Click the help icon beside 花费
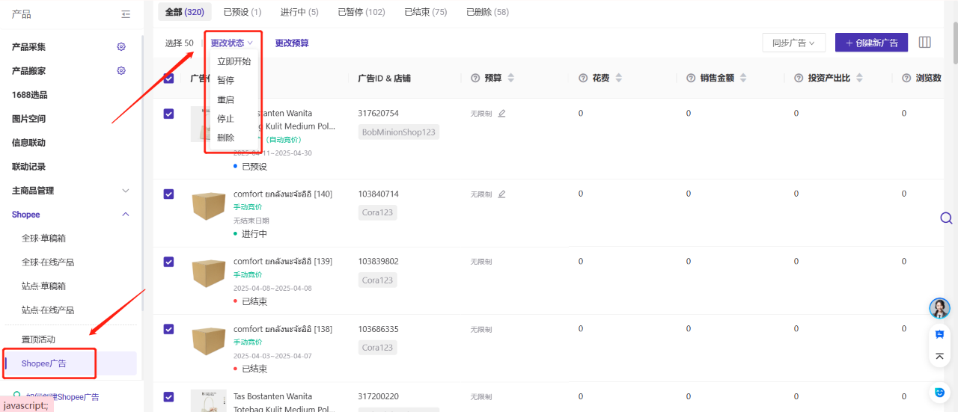 [x=583, y=79]
